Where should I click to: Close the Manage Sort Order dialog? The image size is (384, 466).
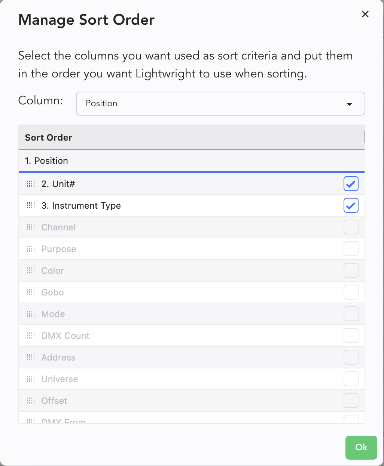click(365, 14)
